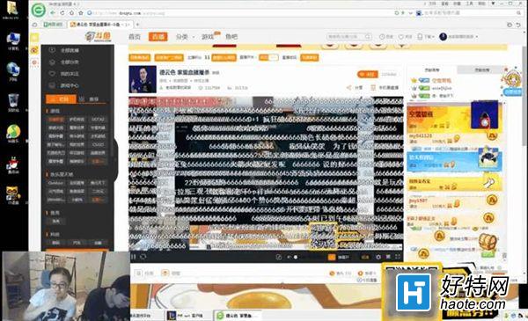Open the Recycle Bin desktop icon
528x321 pixels.
[13, 102]
